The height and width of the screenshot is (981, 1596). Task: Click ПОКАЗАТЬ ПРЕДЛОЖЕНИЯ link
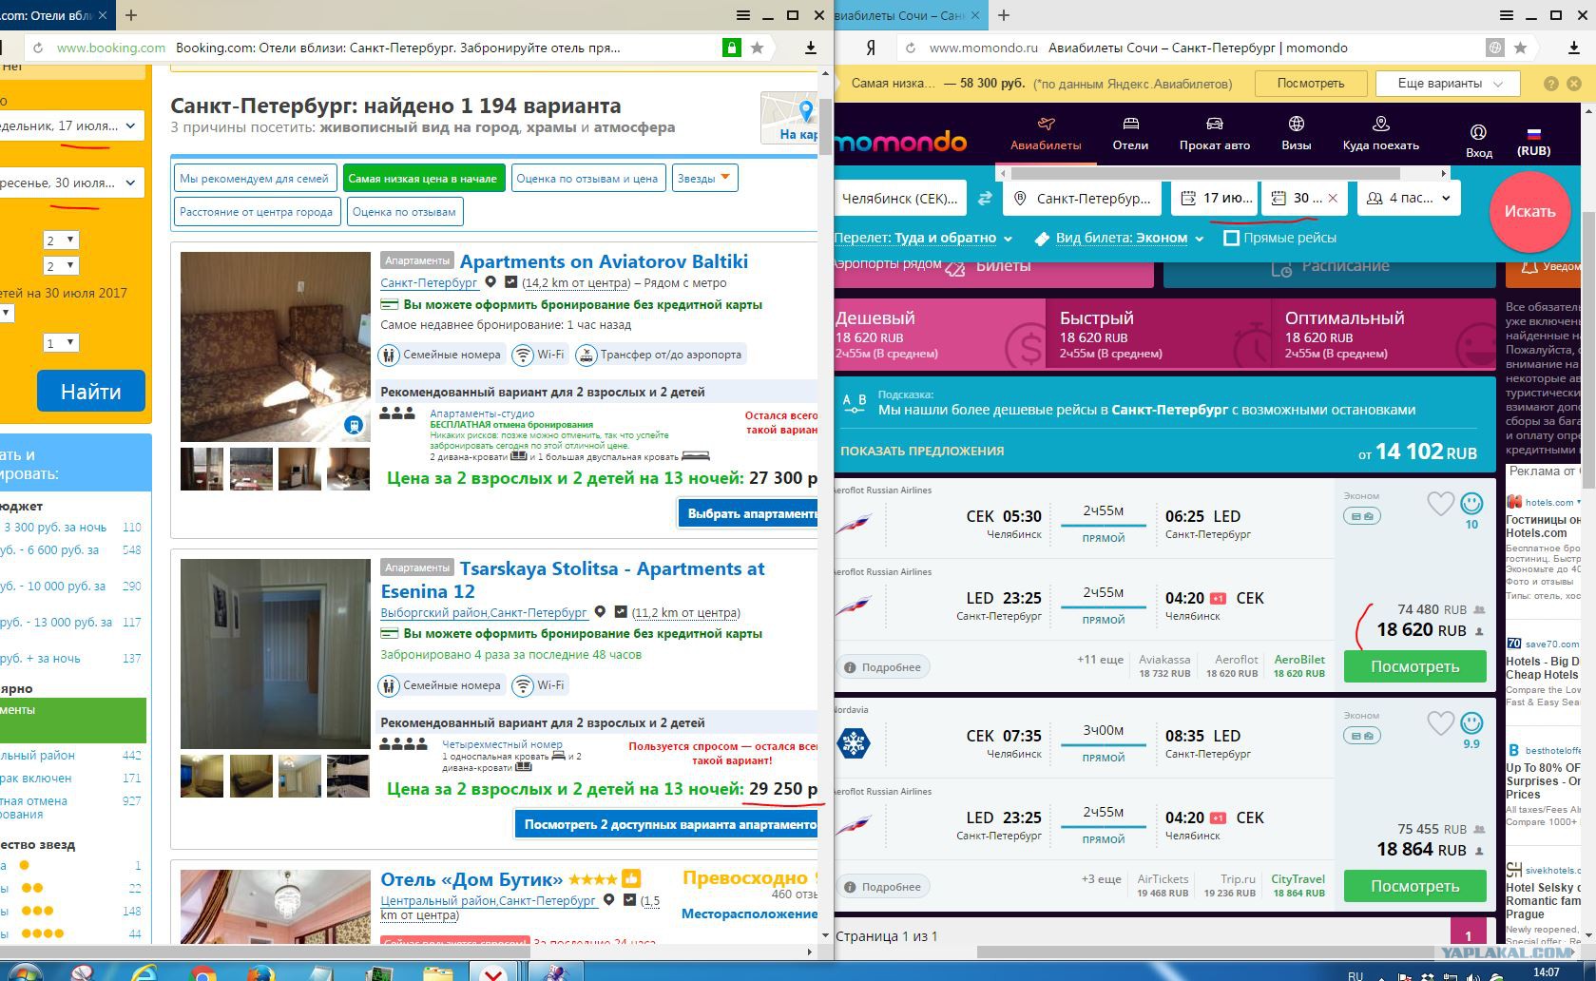922,451
